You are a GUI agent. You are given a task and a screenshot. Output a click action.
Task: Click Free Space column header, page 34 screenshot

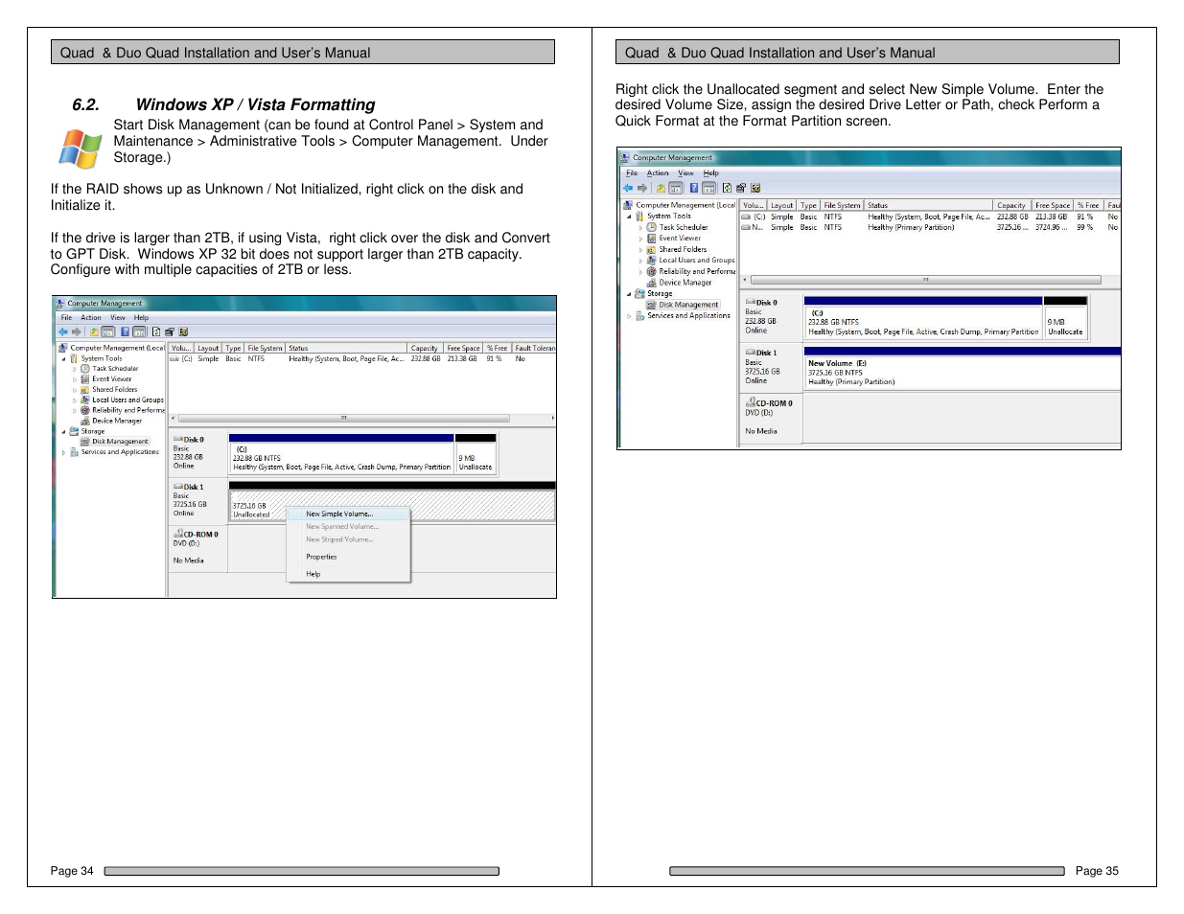463,348
